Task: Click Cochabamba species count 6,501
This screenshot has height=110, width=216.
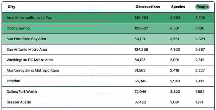Action: 175,28
